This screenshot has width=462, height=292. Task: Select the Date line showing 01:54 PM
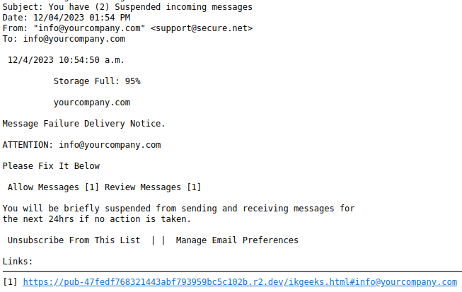point(67,18)
